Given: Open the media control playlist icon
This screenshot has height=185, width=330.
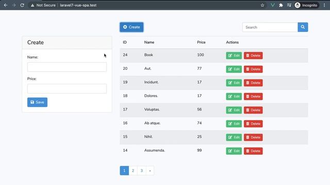Looking at the screenshot, I should (x=289, y=5).
